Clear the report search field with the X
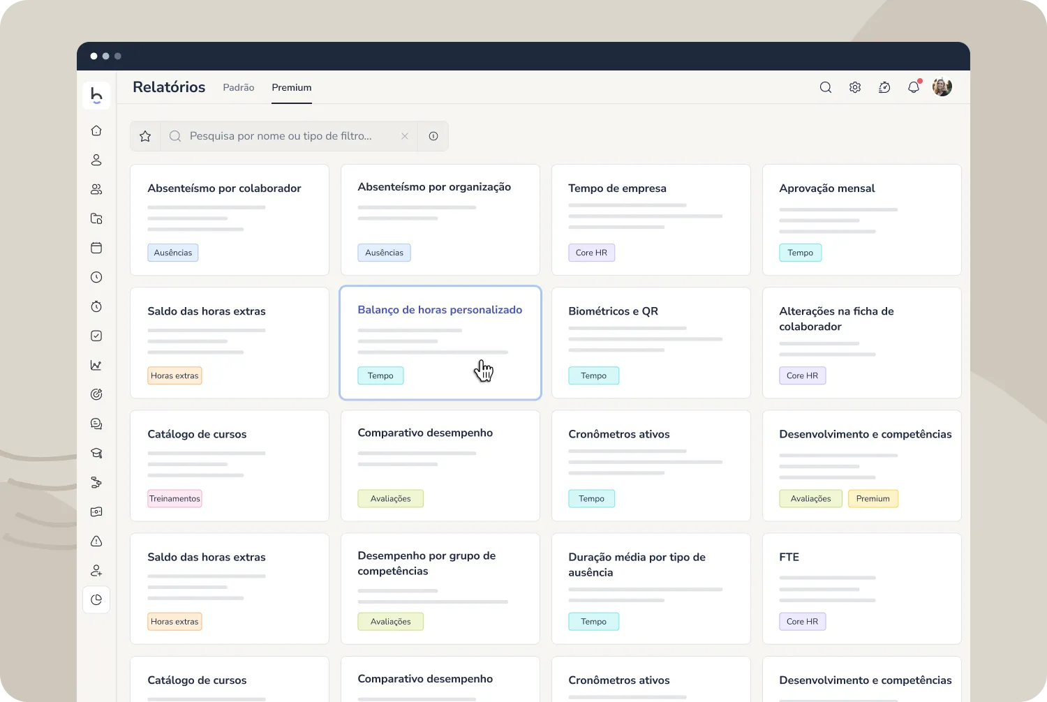Screen dimensions: 1047x702 click(405, 136)
